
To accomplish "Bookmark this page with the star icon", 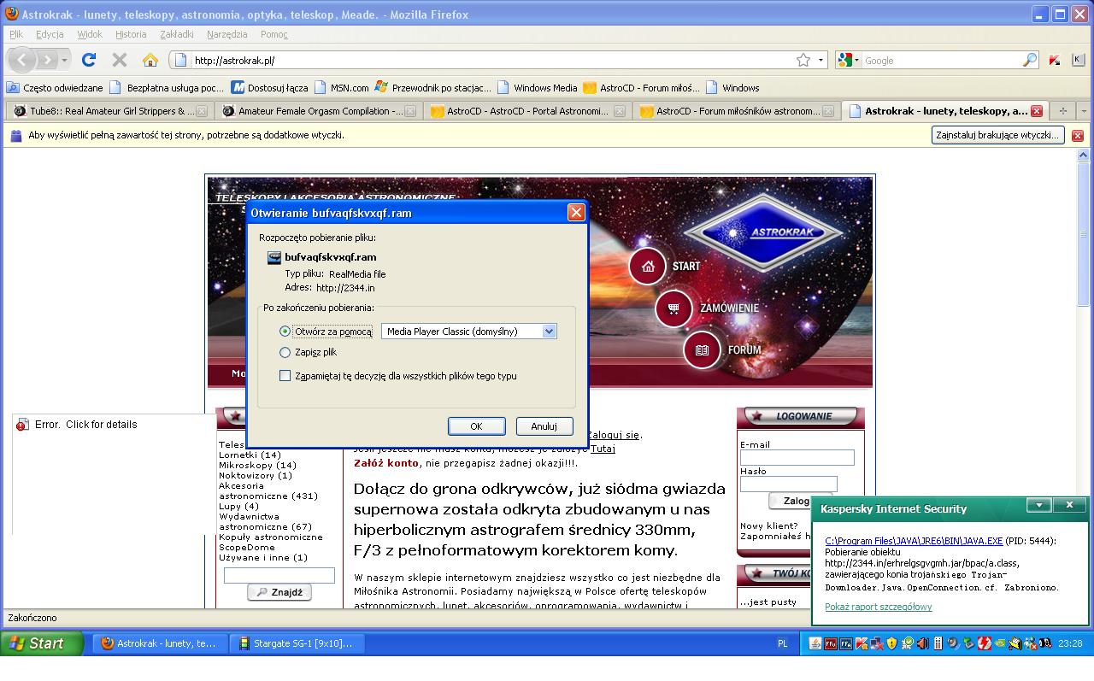I will click(x=803, y=60).
